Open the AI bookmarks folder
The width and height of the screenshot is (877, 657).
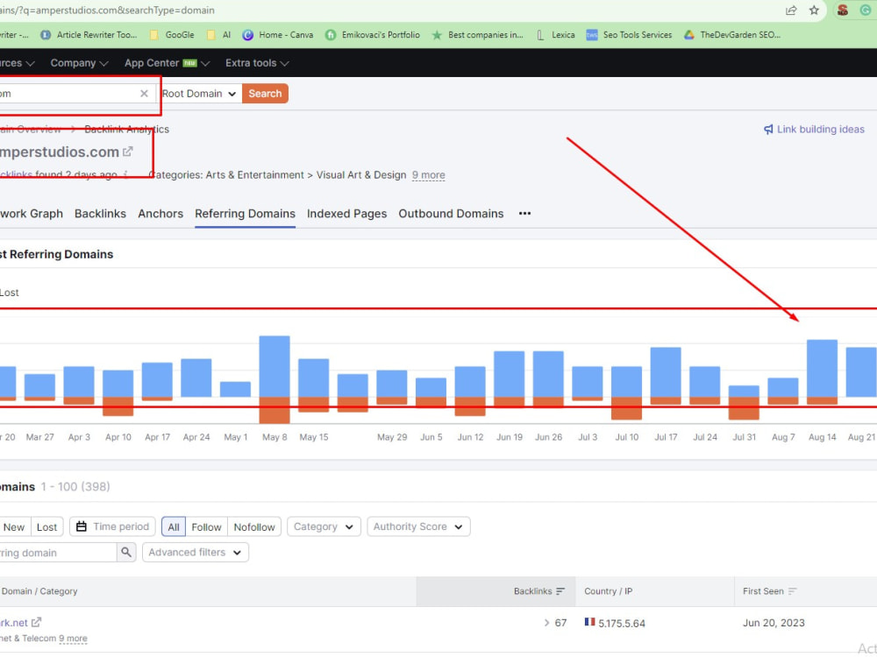pos(218,35)
